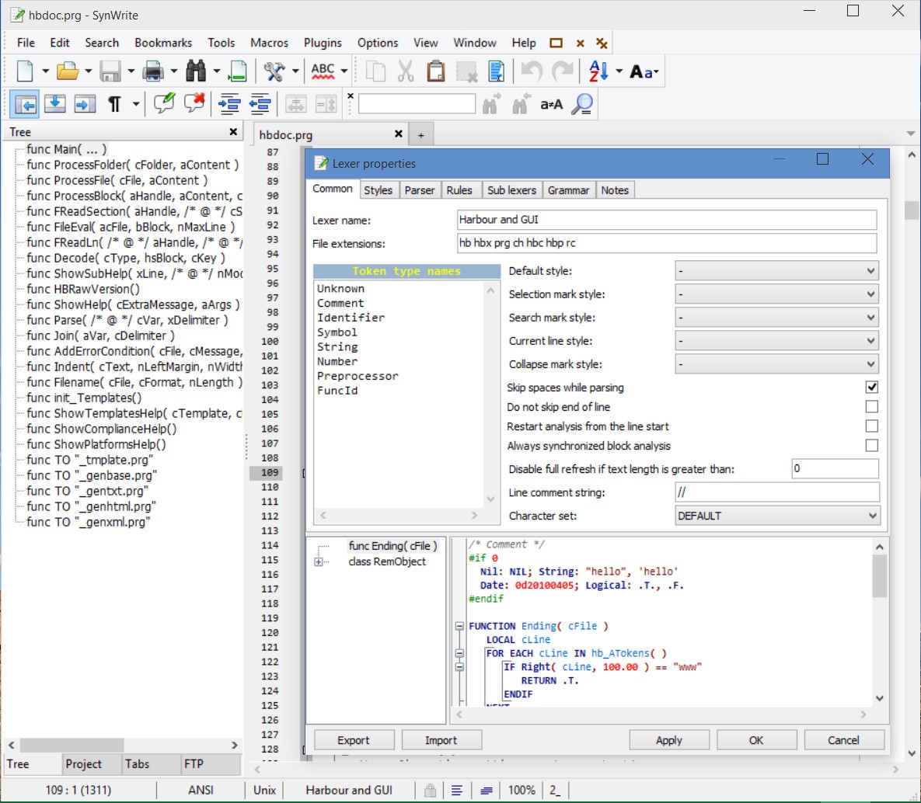Viewport: 921px width, 803px height.
Task: Click the binoculars Find icon
Action: [196, 71]
